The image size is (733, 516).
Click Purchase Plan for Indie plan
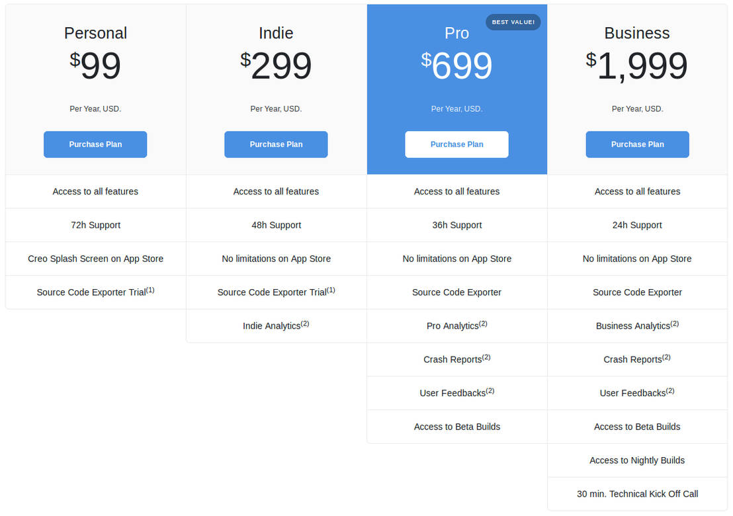pyautogui.click(x=276, y=144)
